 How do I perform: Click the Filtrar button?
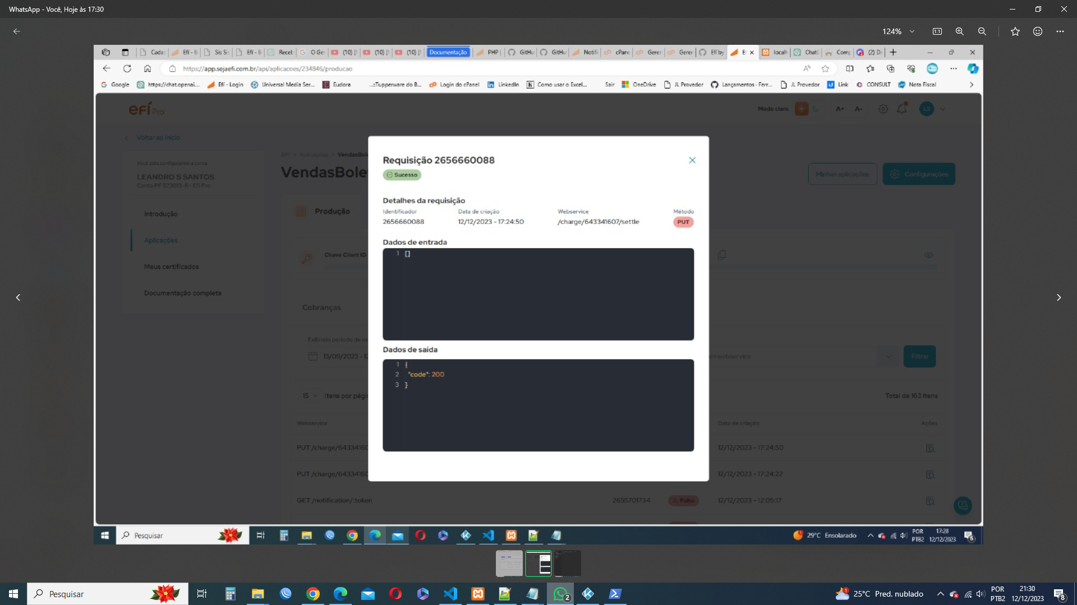919,356
